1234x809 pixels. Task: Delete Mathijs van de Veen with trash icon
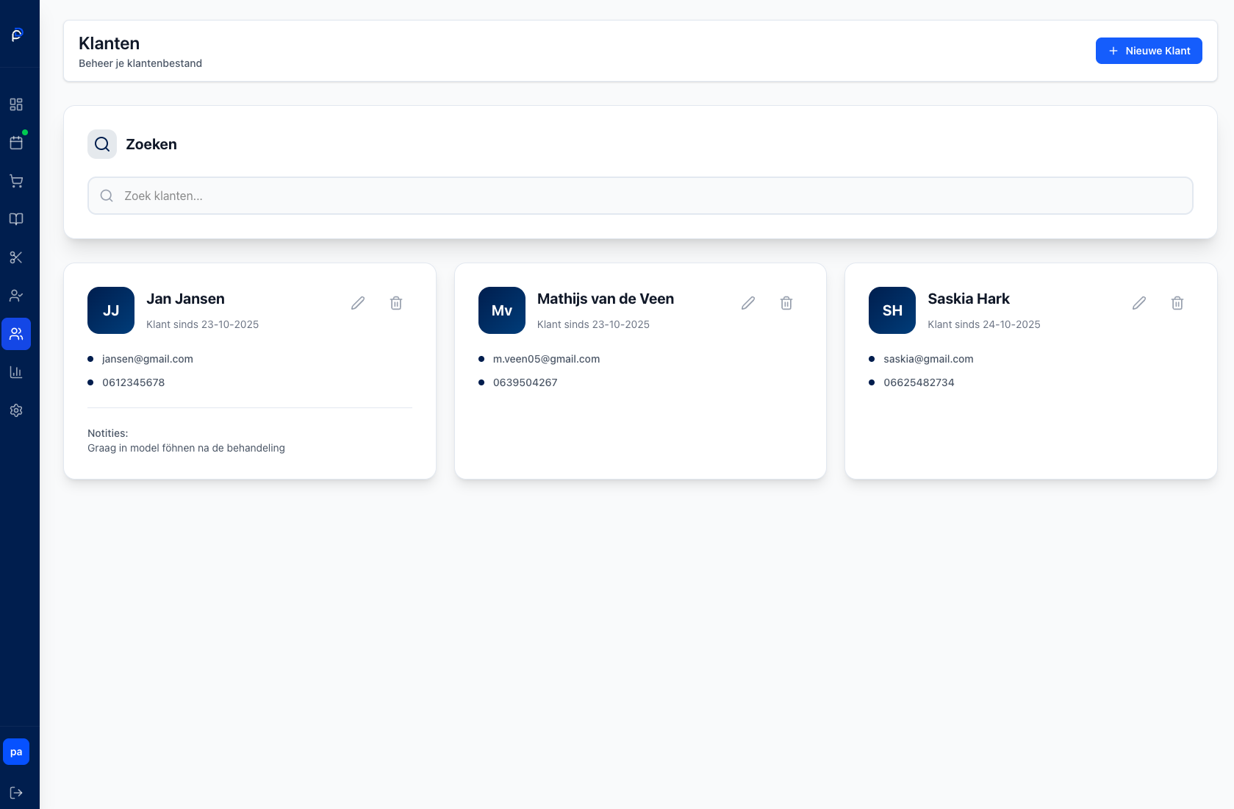(786, 303)
